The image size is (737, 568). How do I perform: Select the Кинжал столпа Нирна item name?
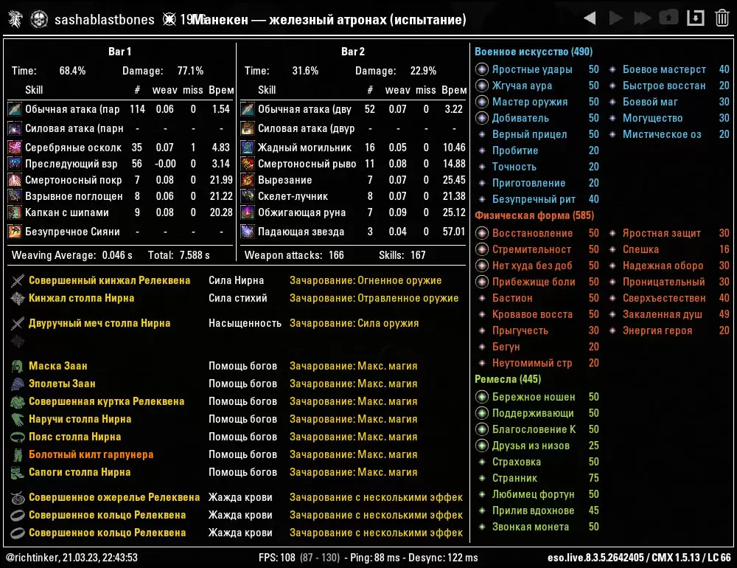click(82, 298)
